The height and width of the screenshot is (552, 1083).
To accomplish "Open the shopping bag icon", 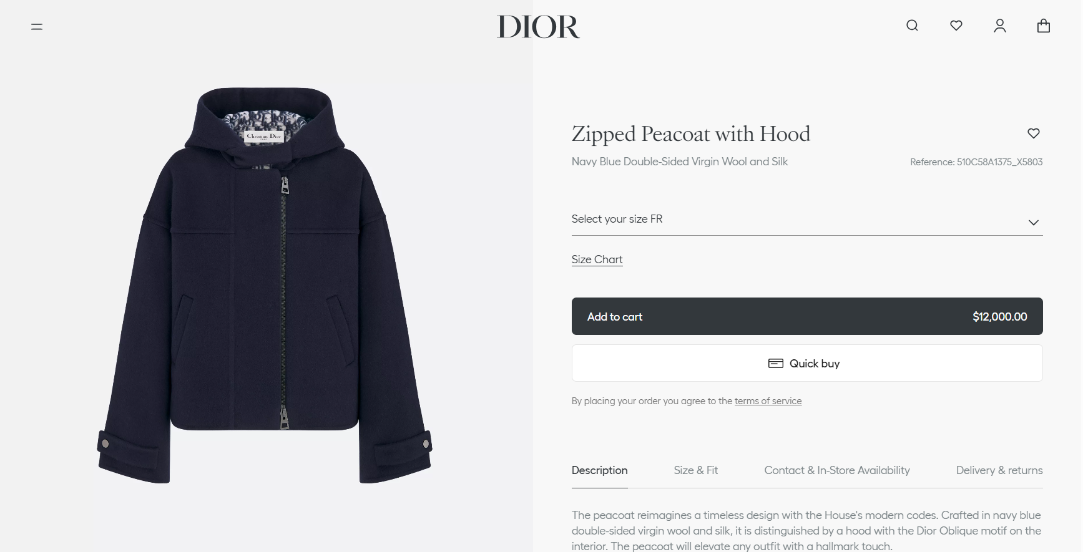I will point(1043,26).
